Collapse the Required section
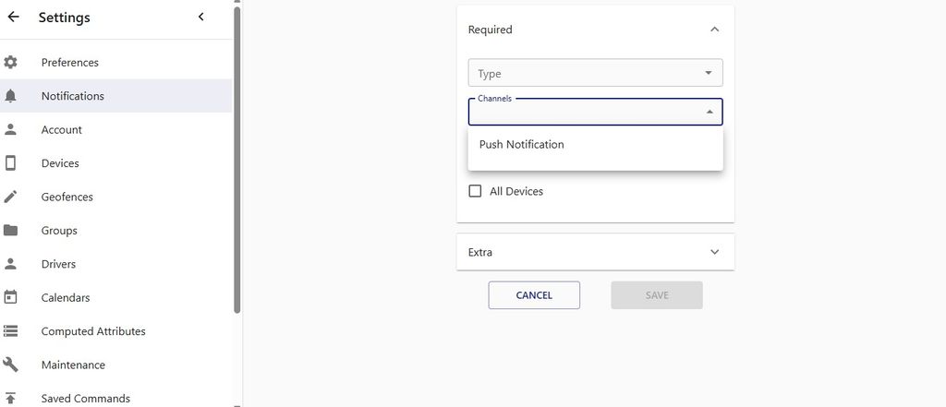The image size is (946, 407). click(x=714, y=30)
